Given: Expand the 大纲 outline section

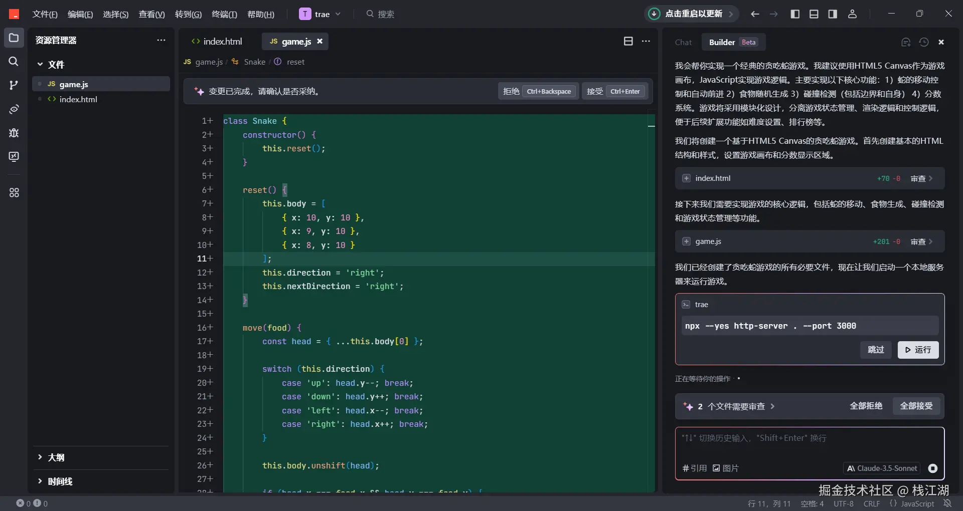Looking at the screenshot, I should tap(51, 457).
